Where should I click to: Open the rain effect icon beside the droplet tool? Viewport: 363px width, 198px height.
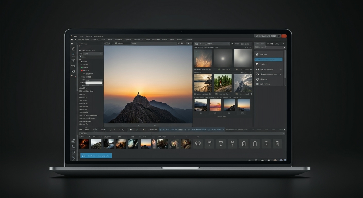[x=209, y=144]
